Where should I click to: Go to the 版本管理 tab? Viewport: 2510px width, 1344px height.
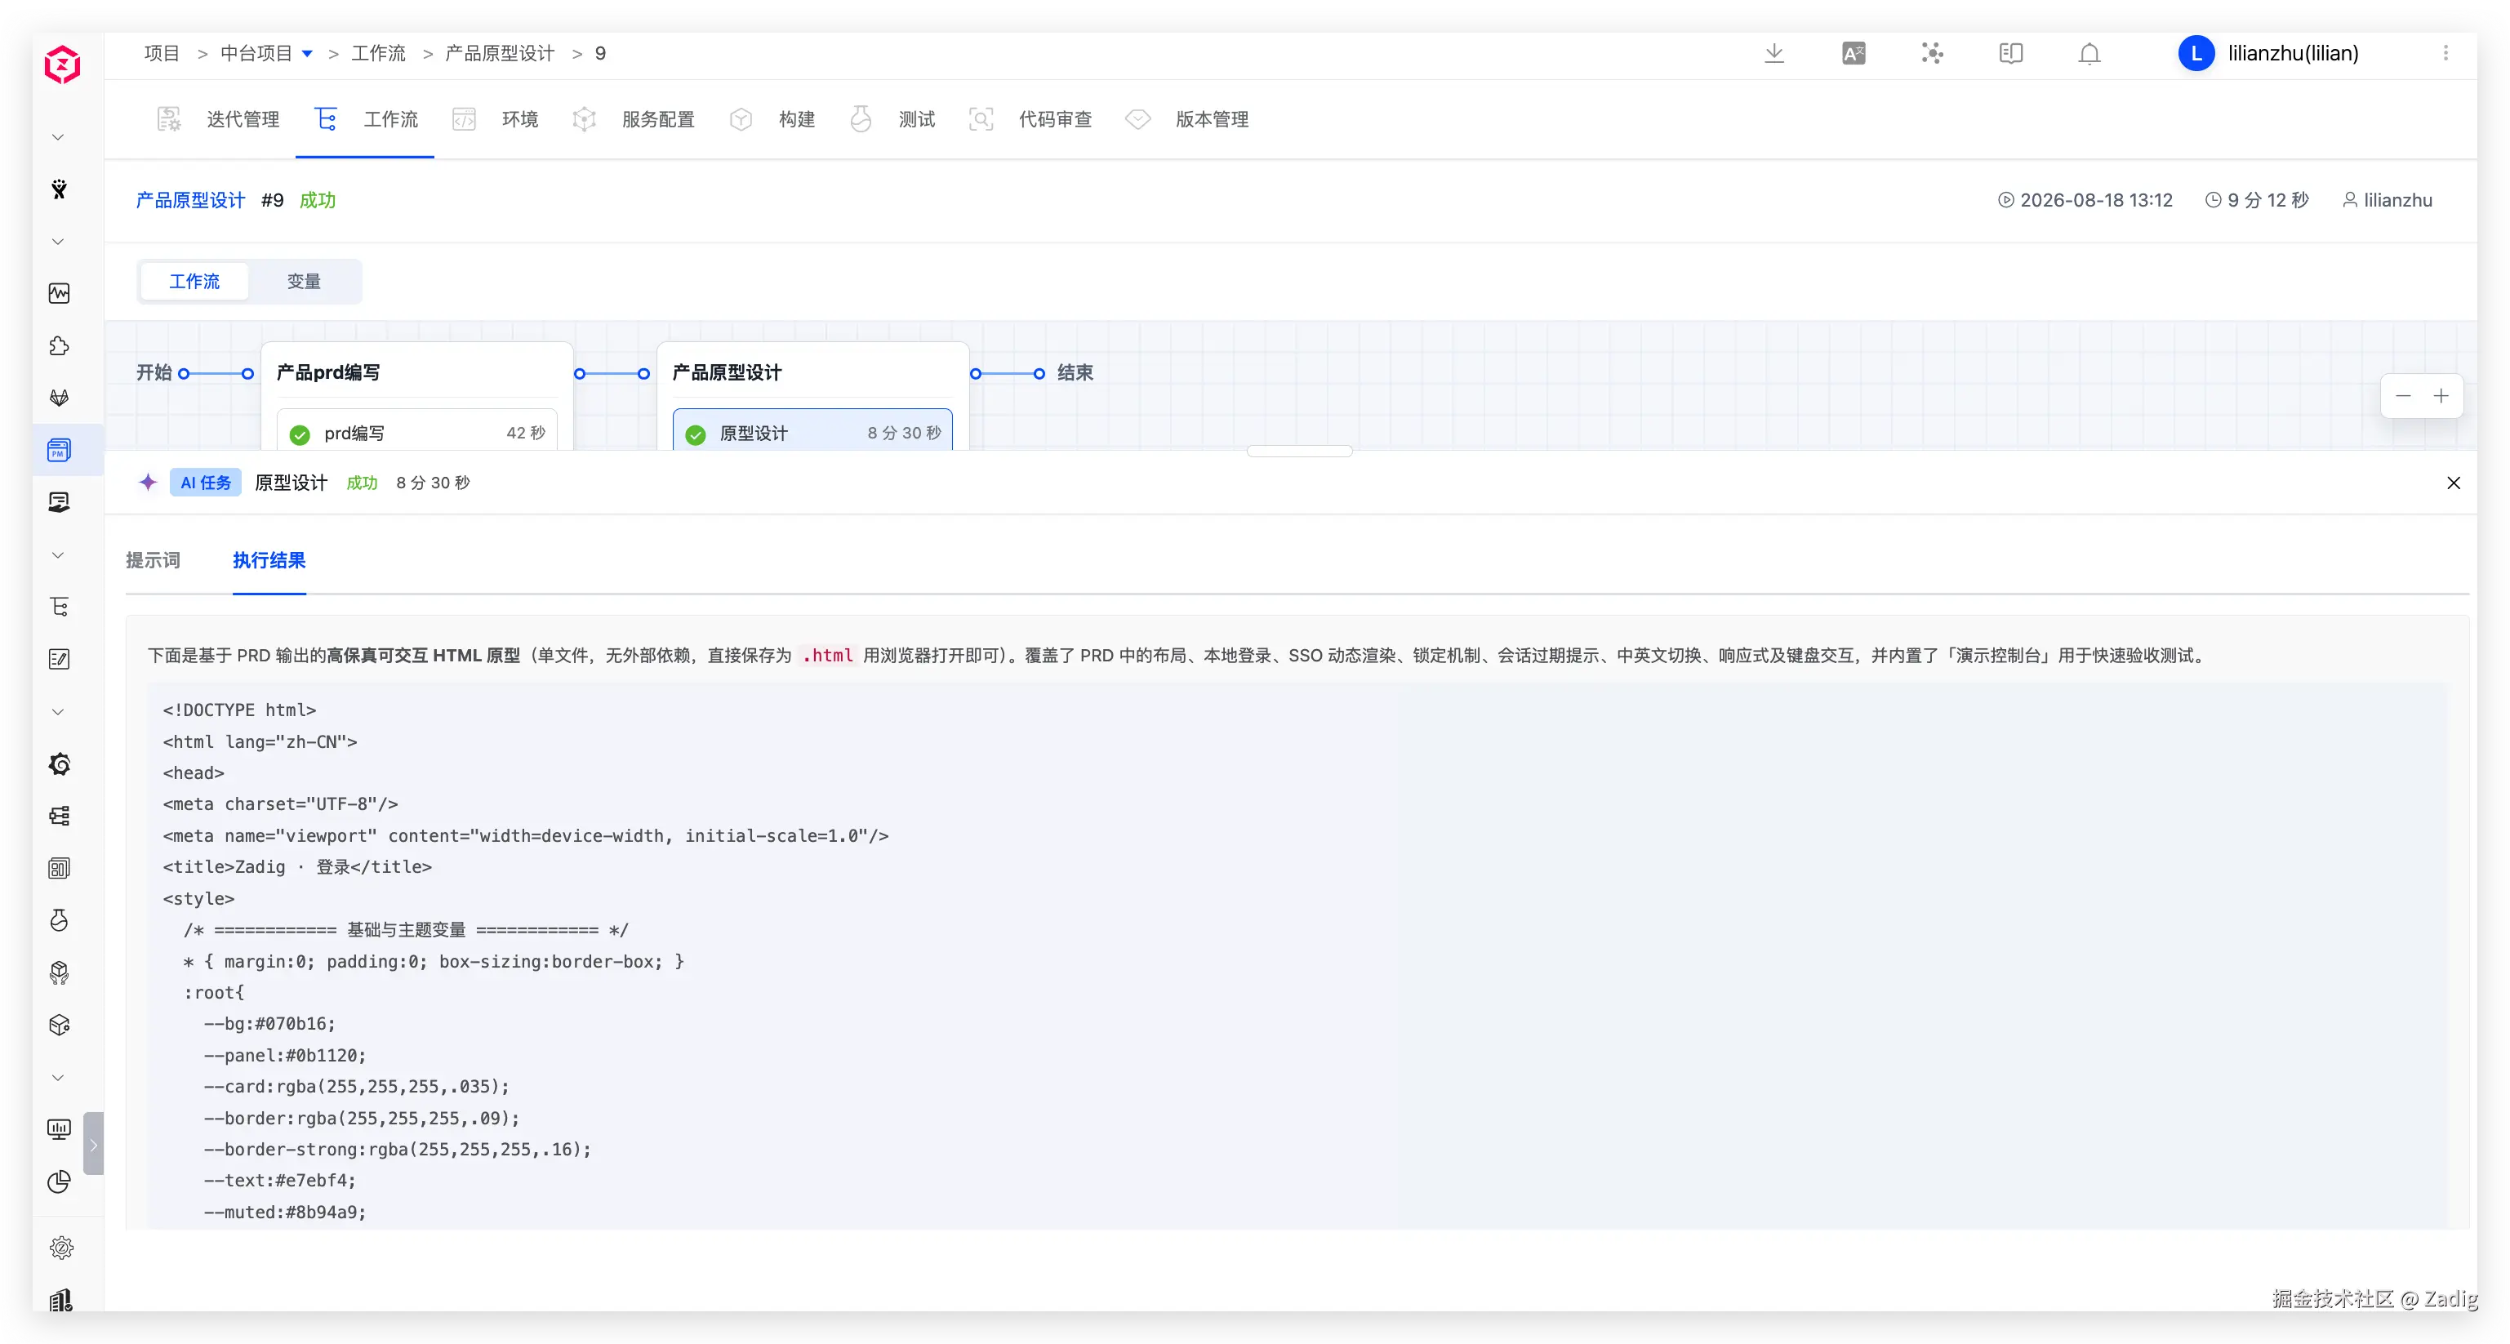pyautogui.click(x=1186, y=120)
